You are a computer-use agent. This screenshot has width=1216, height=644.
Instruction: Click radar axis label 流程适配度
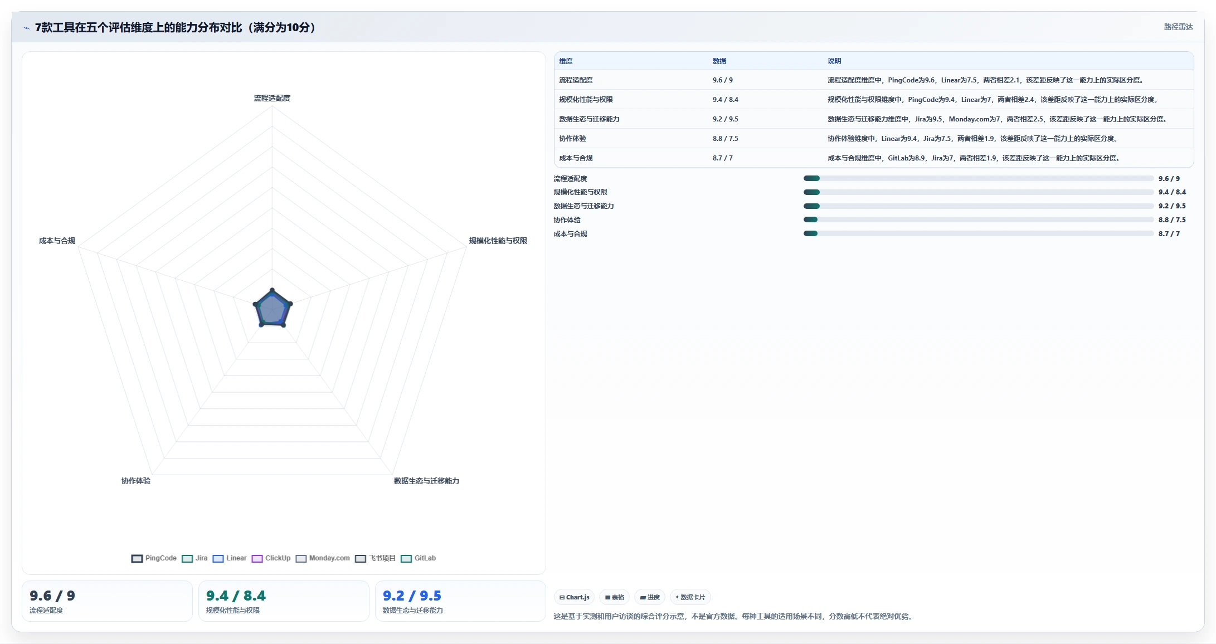pyautogui.click(x=272, y=98)
